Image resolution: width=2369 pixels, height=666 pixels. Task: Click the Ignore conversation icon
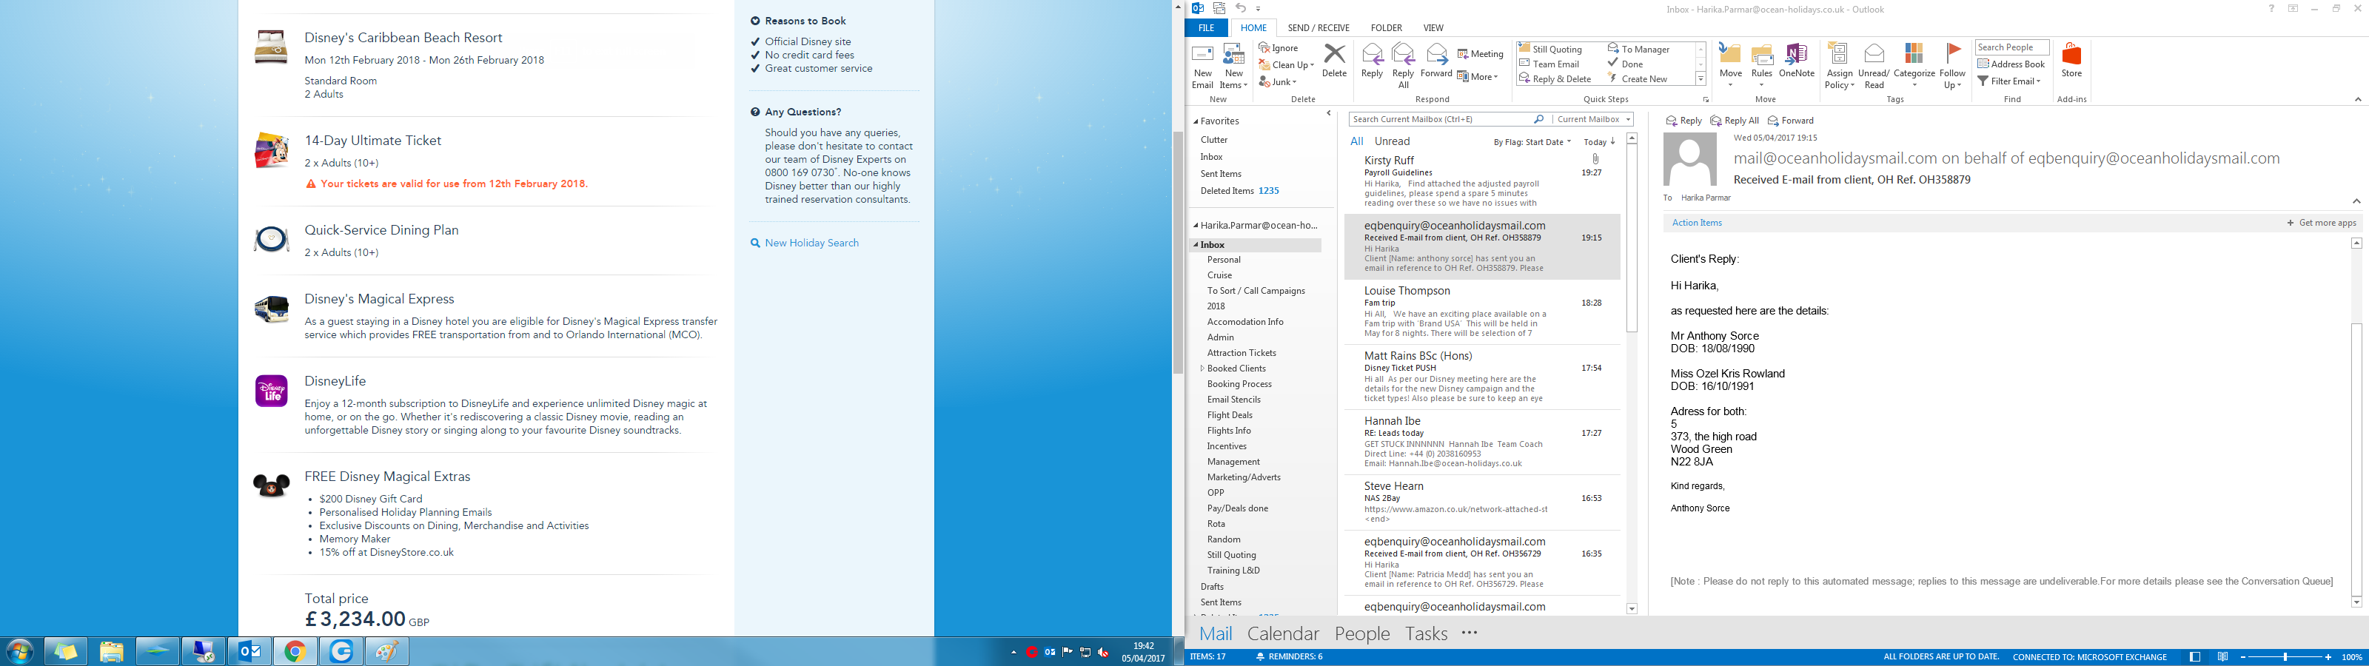point(1279,48)
